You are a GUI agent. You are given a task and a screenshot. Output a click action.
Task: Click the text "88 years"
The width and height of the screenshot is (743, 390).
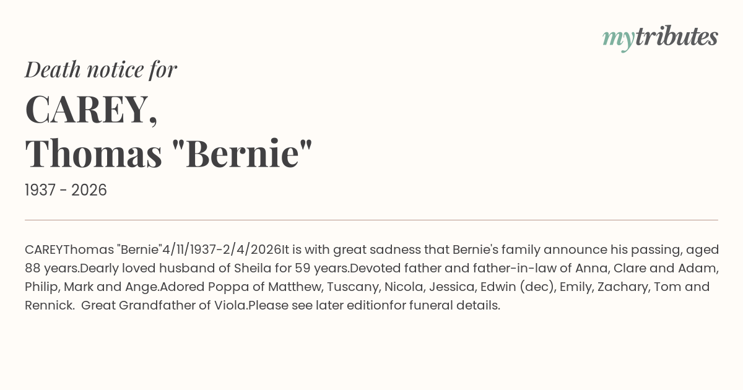click(51, 268)
